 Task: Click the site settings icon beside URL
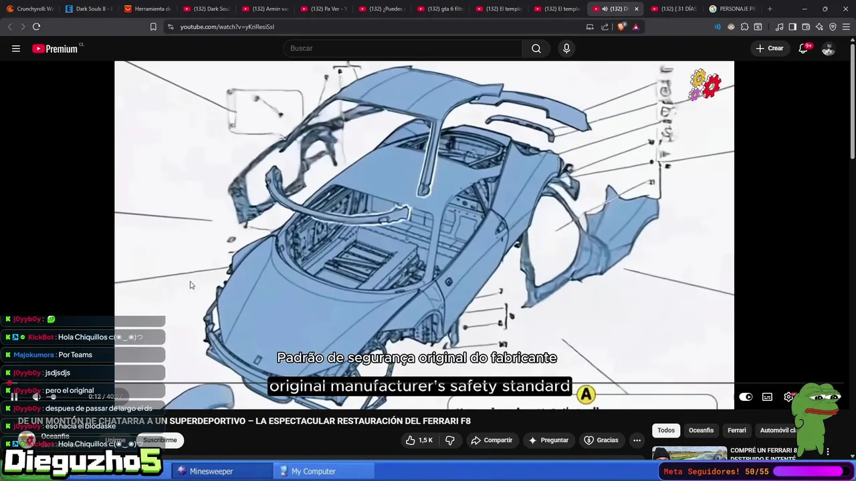pyautogui.click(x=171, y=27)
